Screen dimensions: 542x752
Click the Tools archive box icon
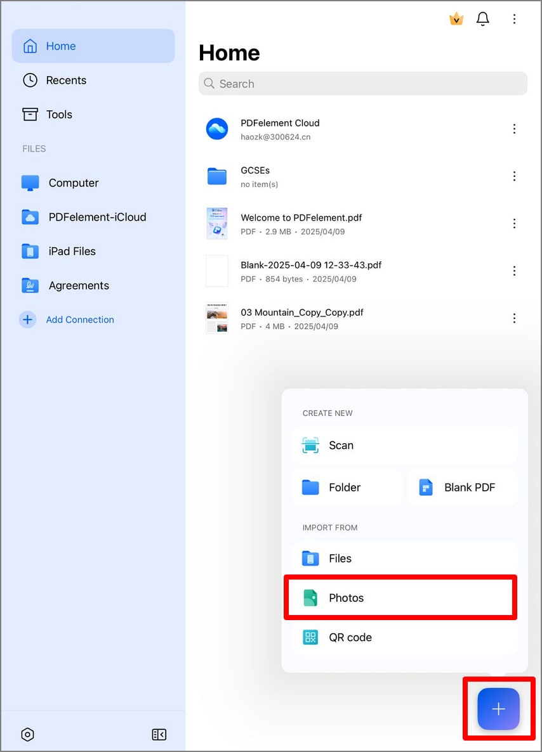click(x=30, y=114)
